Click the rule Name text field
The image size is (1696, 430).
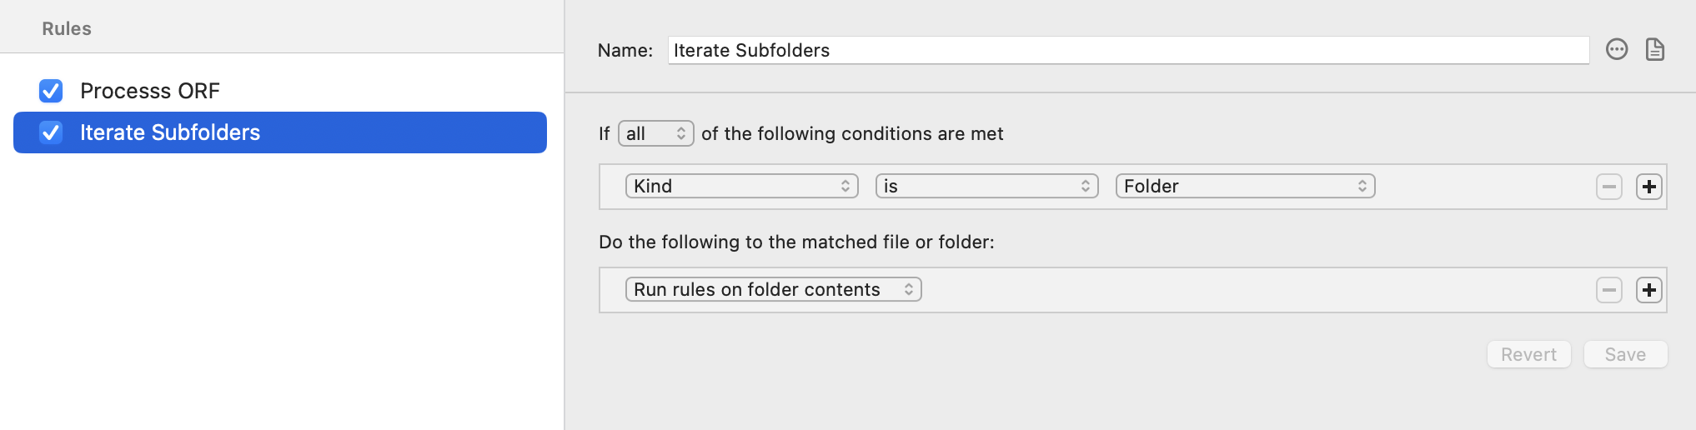1127,51
